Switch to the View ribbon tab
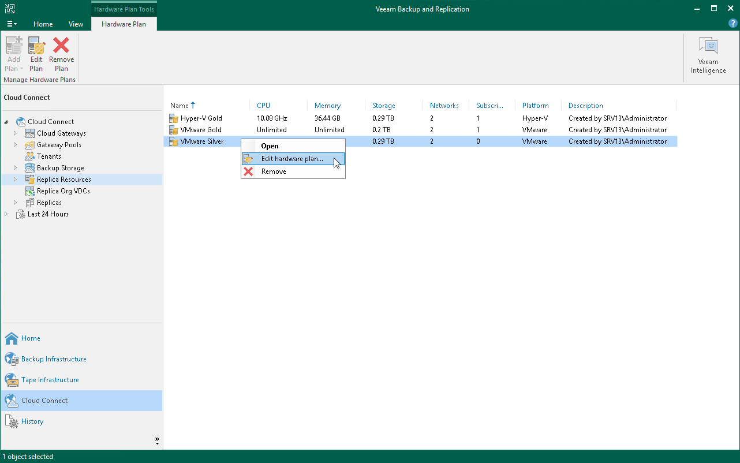This screenshot has height=463, width=740. click(x=76, y=24)
